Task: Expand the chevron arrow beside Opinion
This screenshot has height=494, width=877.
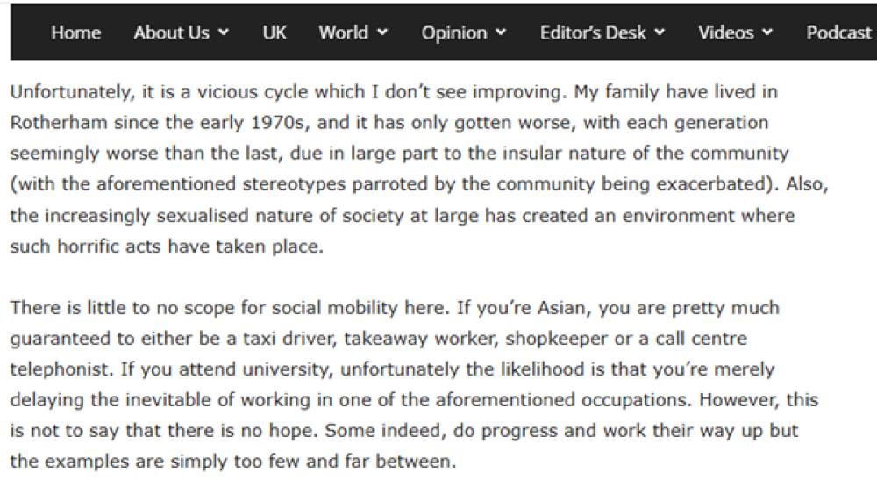Action: pos(501,33)
